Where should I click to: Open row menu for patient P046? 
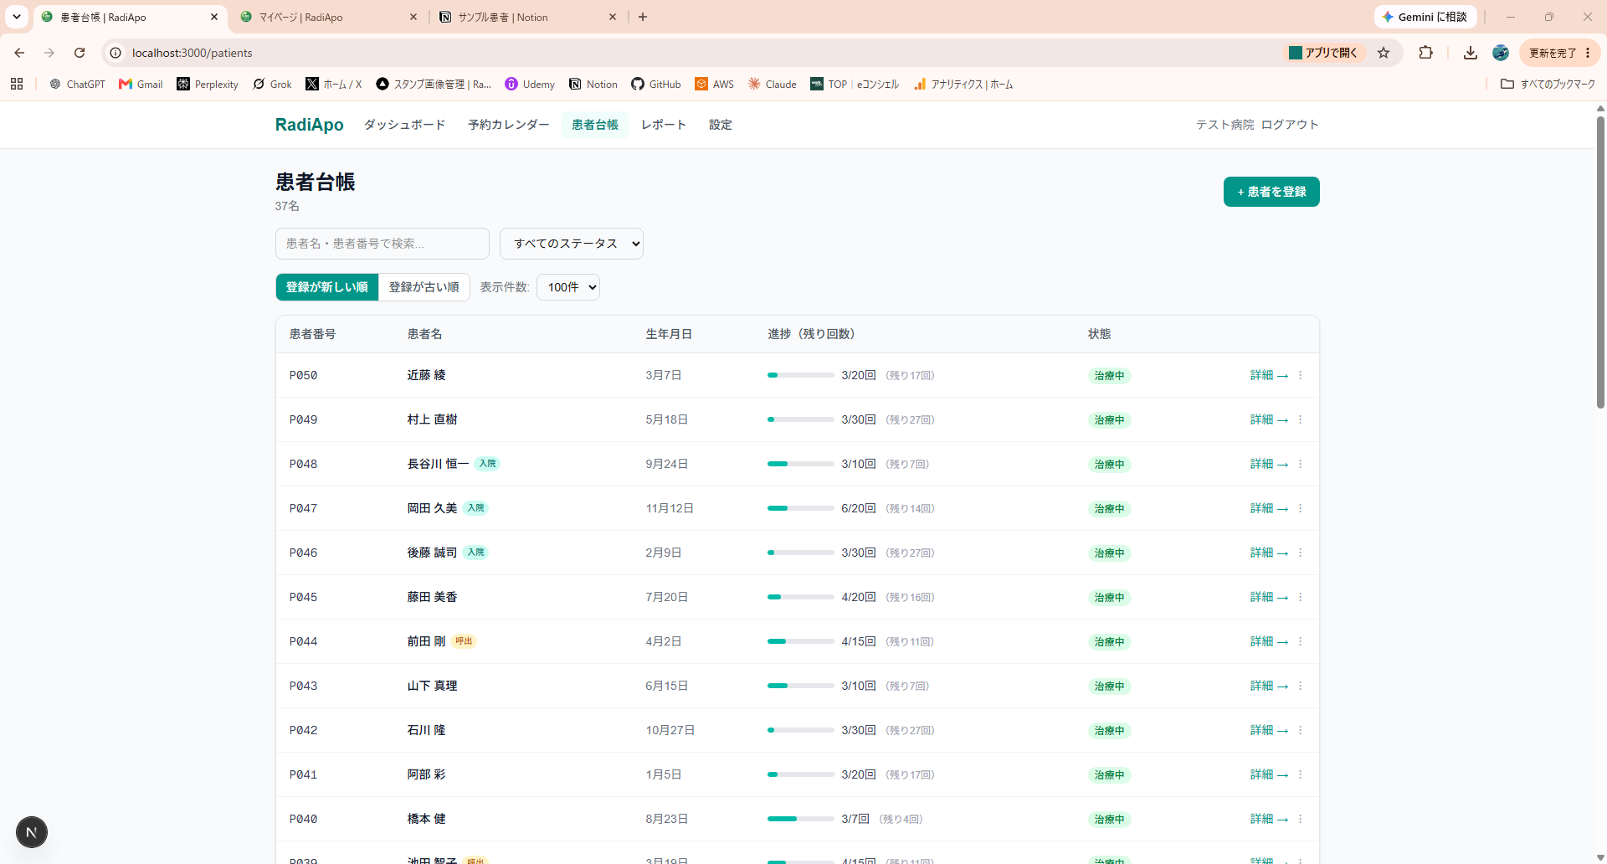(x=1300, y=553)
